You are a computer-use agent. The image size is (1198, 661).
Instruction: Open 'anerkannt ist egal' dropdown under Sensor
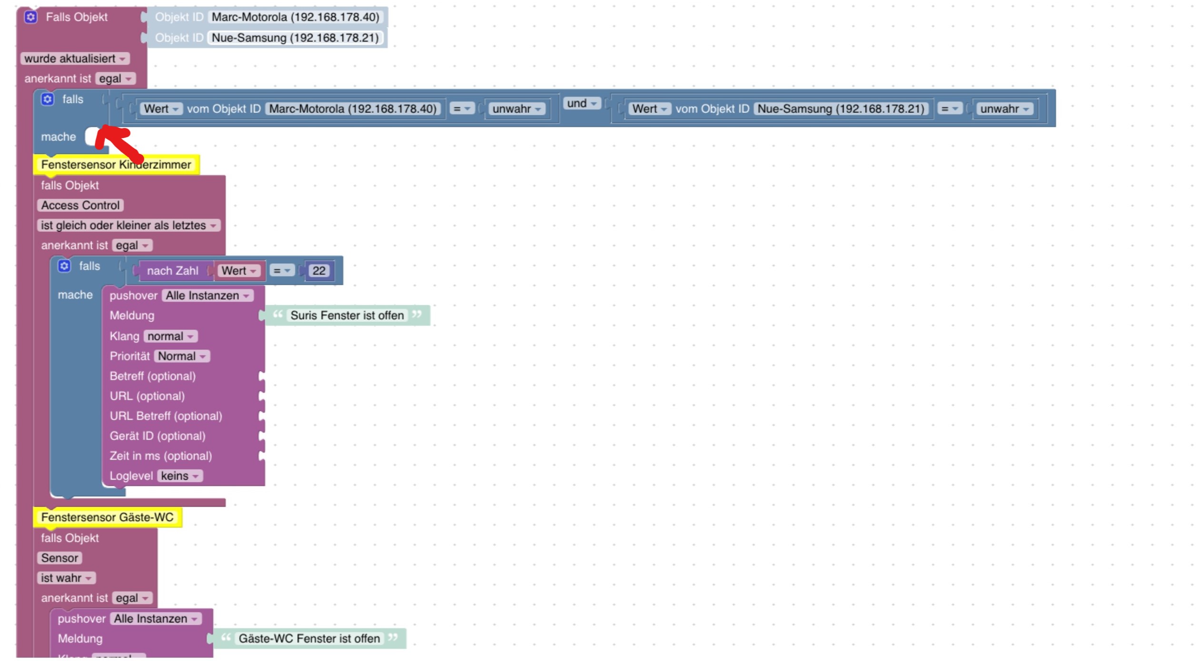(x=132, y=598)
